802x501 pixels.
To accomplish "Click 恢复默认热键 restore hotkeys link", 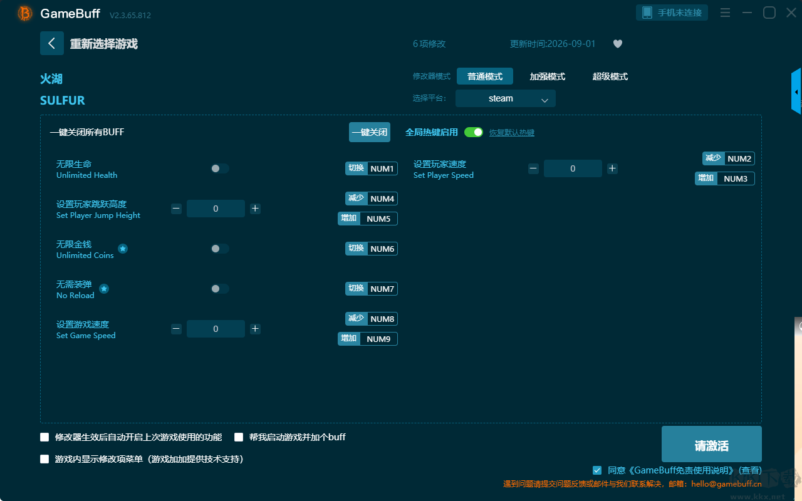I will [x=512, y=133].
